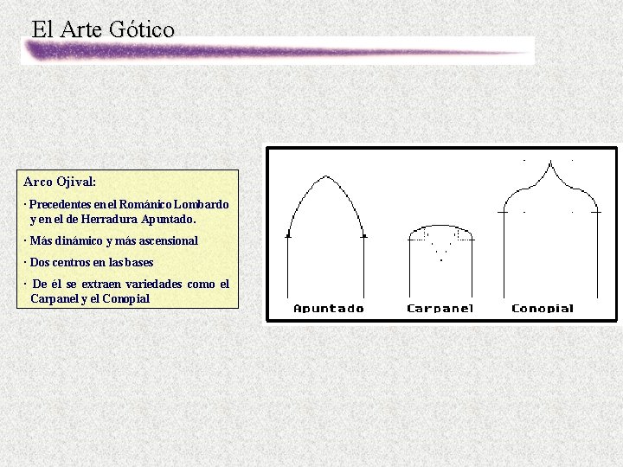This screenshot has width=623, height=467.
Task: Click the bullet "Más dinámico y más ascensional"
Action: [113, 240]
